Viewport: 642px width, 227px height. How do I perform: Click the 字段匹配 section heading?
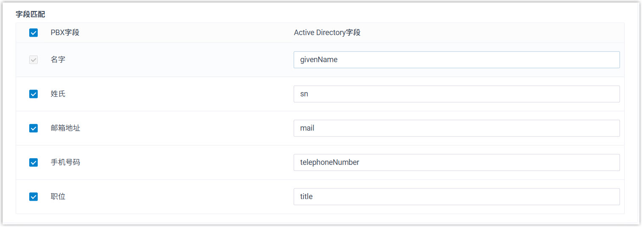point(31,14)
